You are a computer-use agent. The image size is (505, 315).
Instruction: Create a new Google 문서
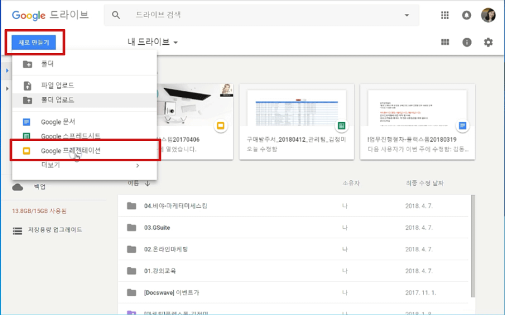point(85,122)
